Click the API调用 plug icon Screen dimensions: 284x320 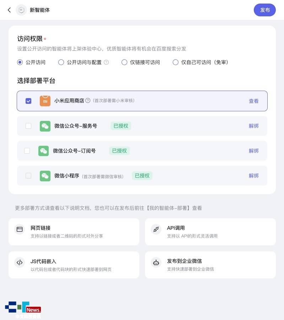(x=156, y=229)
